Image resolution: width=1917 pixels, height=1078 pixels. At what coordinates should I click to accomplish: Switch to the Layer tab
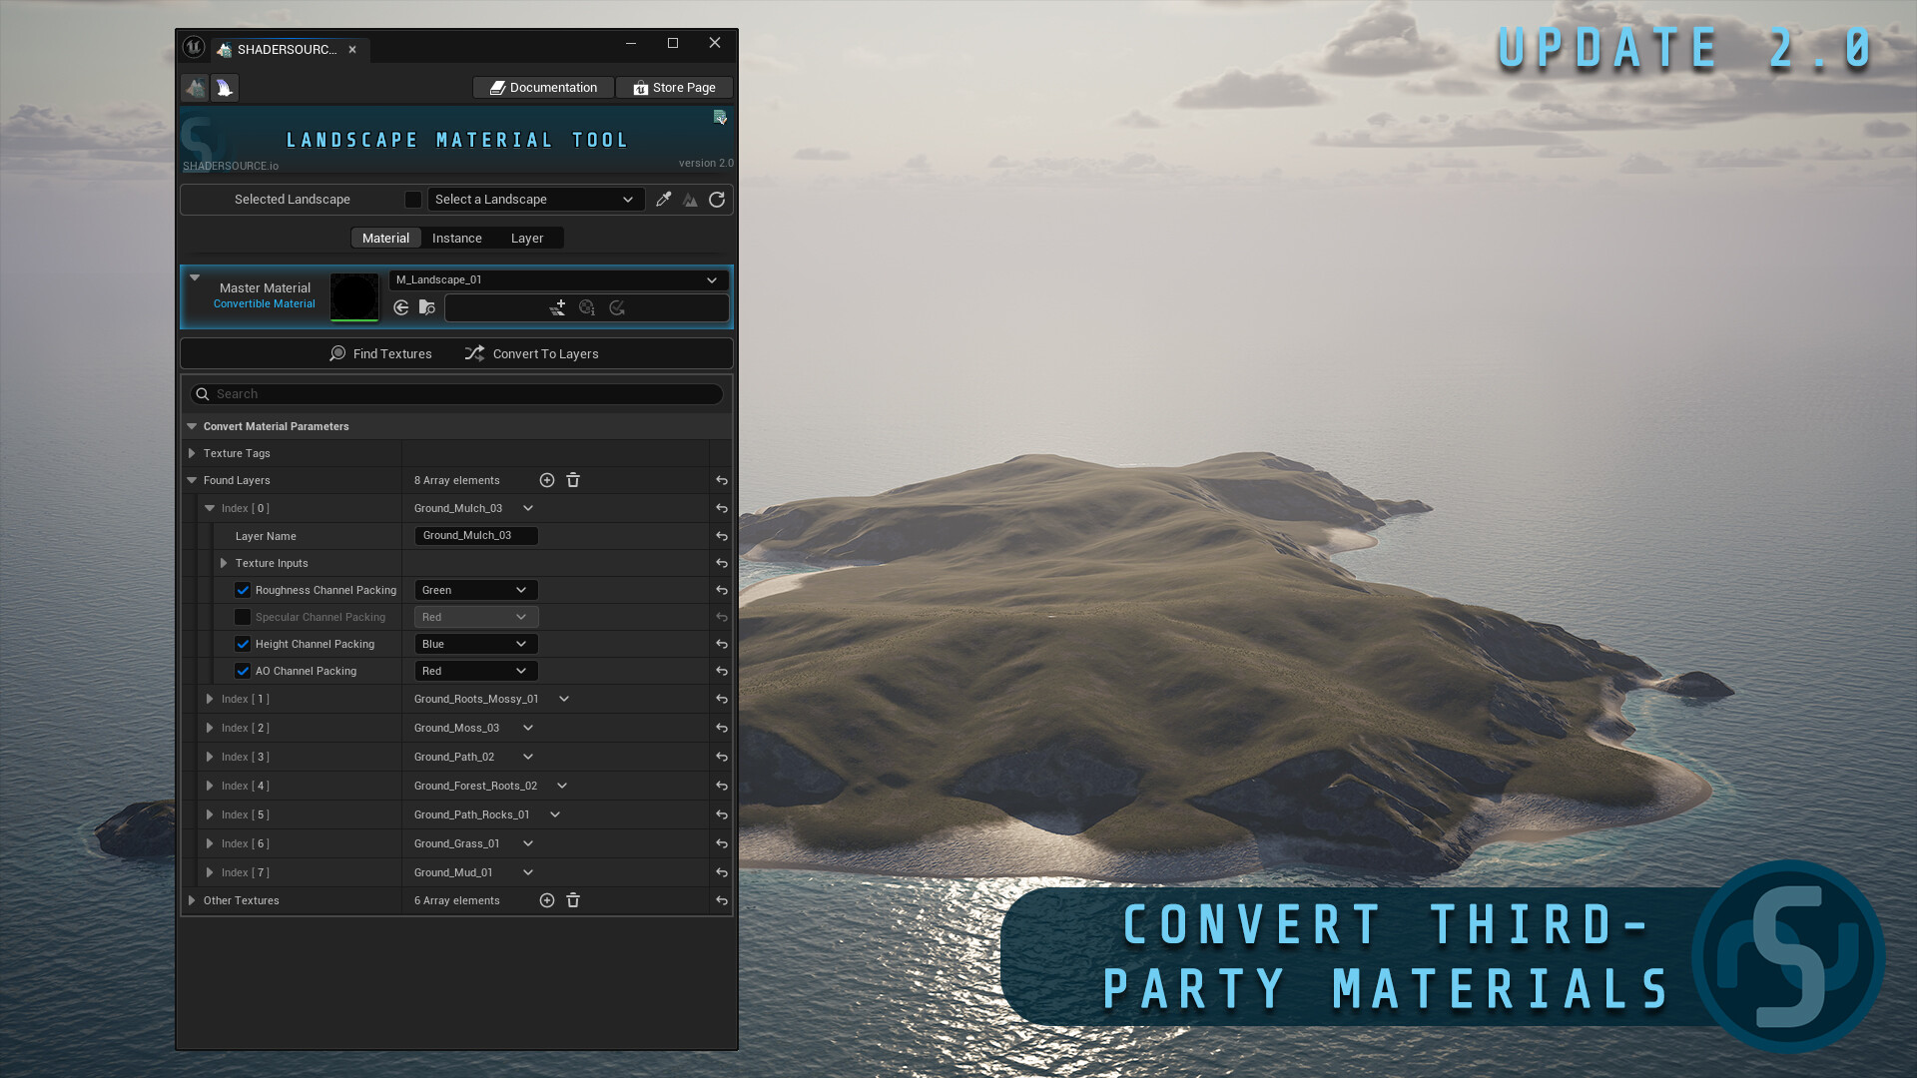(x=527, y=238)
